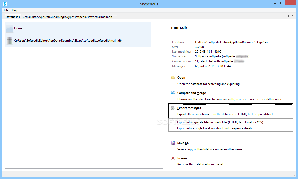The width and height of the screenshot is (298, 179).
Task: Click the Conversations: label
Action: pyautogui.click(x=182, y=61)
